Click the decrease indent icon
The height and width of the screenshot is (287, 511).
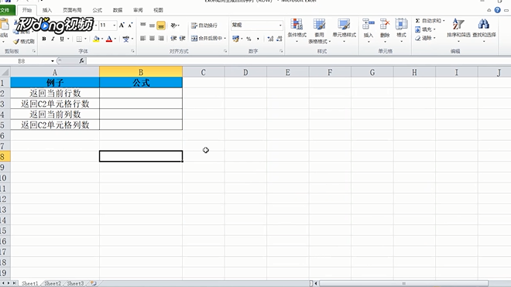click(x=173, y=39)
